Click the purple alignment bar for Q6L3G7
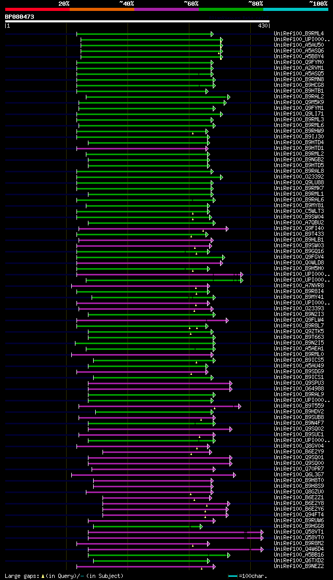Viewport: 333px width, 580px height. pos(153,475)
